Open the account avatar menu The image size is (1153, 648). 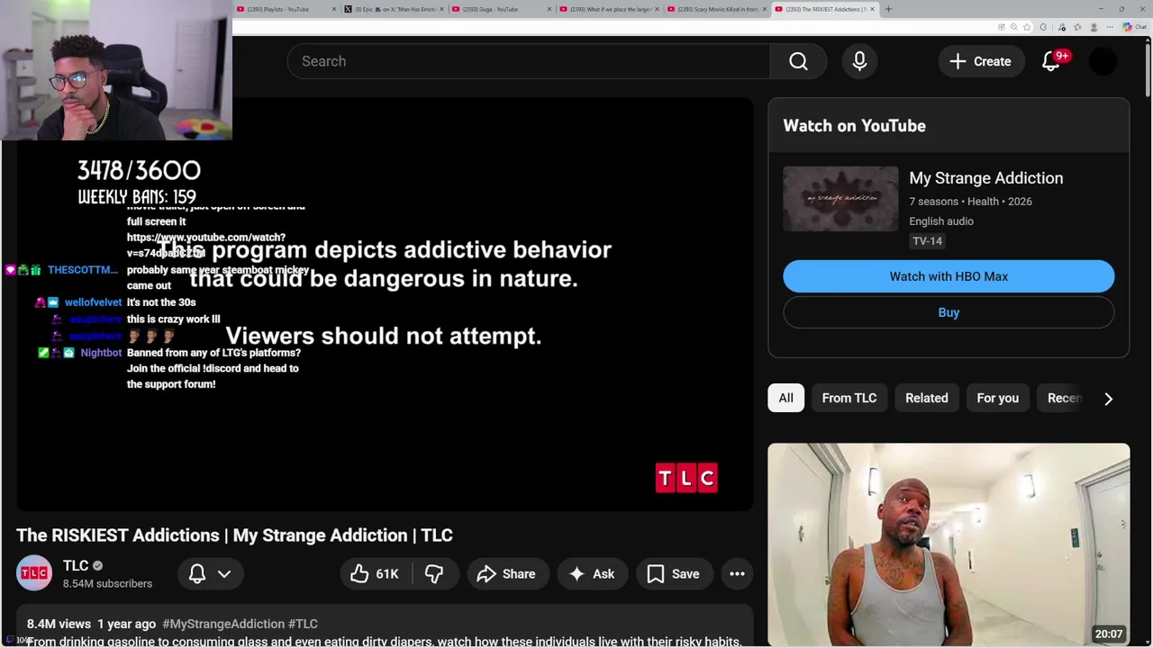(x=1103, y=61)
